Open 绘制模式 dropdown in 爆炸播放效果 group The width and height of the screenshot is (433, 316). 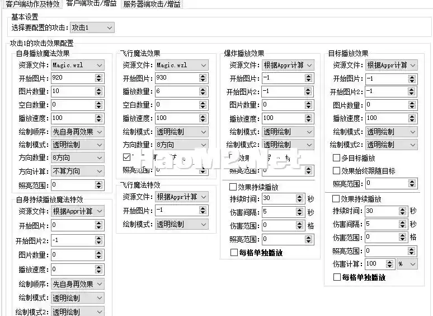pos(288,132)
